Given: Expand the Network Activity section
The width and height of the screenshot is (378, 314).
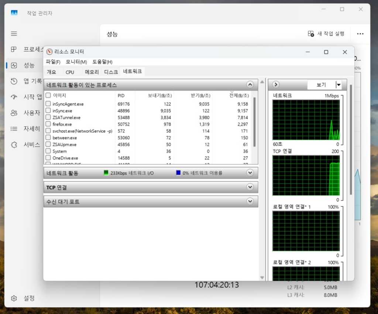Looking at the screenshot, I should click(250, 173).
